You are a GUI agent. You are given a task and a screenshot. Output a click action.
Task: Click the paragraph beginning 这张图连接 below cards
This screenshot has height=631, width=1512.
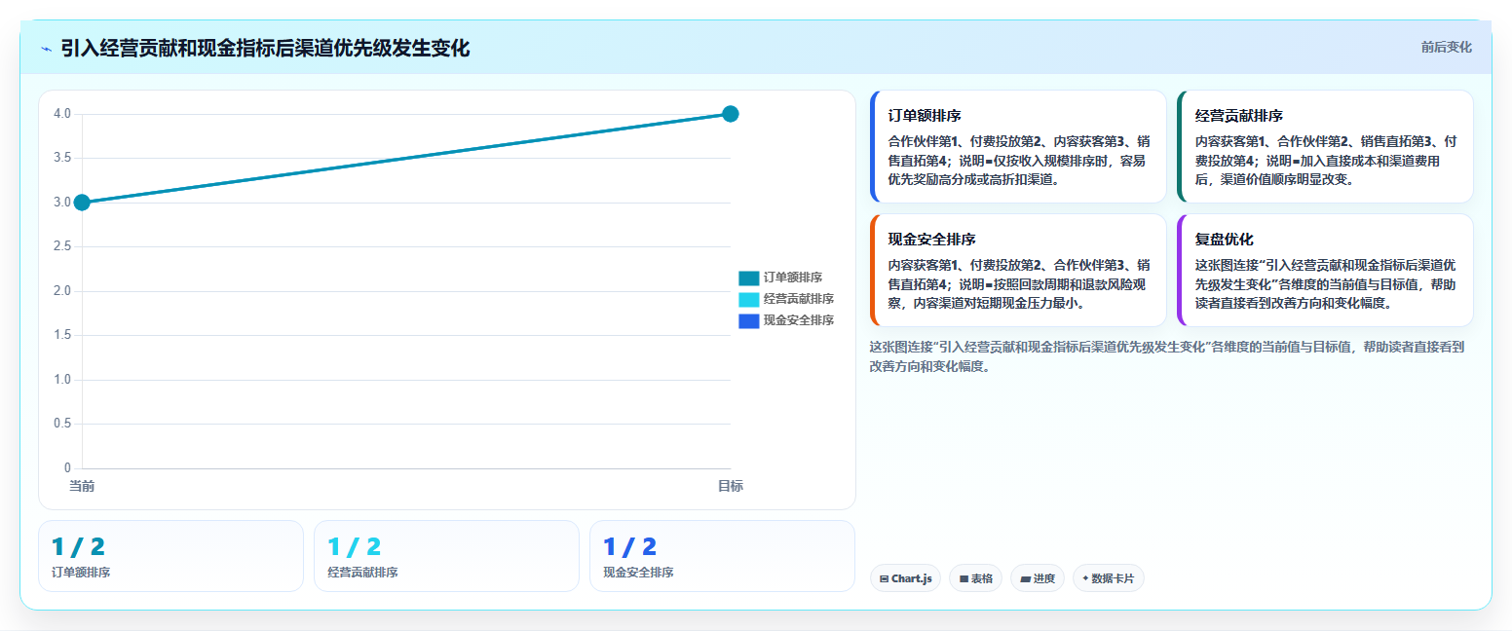click(1167, 356)
